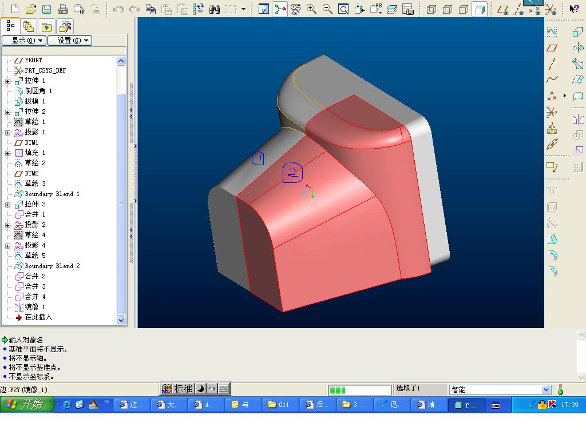Switch to shaded display mode
586x439 pixels.
click(480, 9)
